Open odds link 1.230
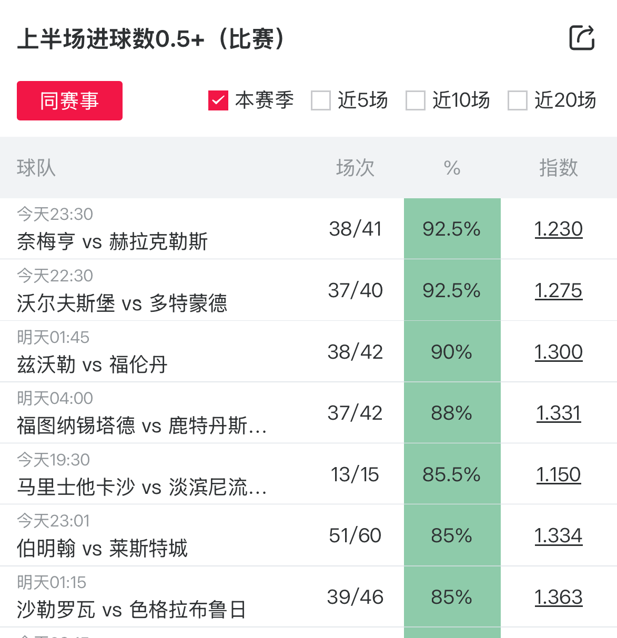The width and height of the screenshot is (617, 638). [558, 229]
